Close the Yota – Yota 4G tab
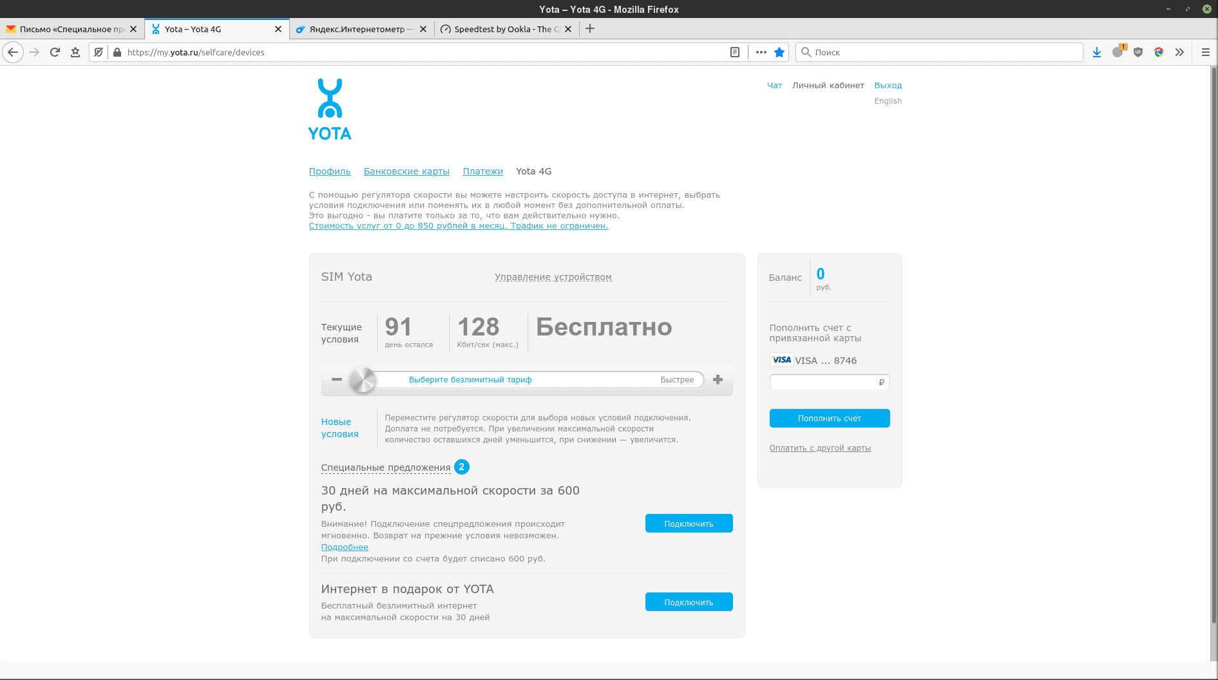1218x680 pixels. pos(278,29)
